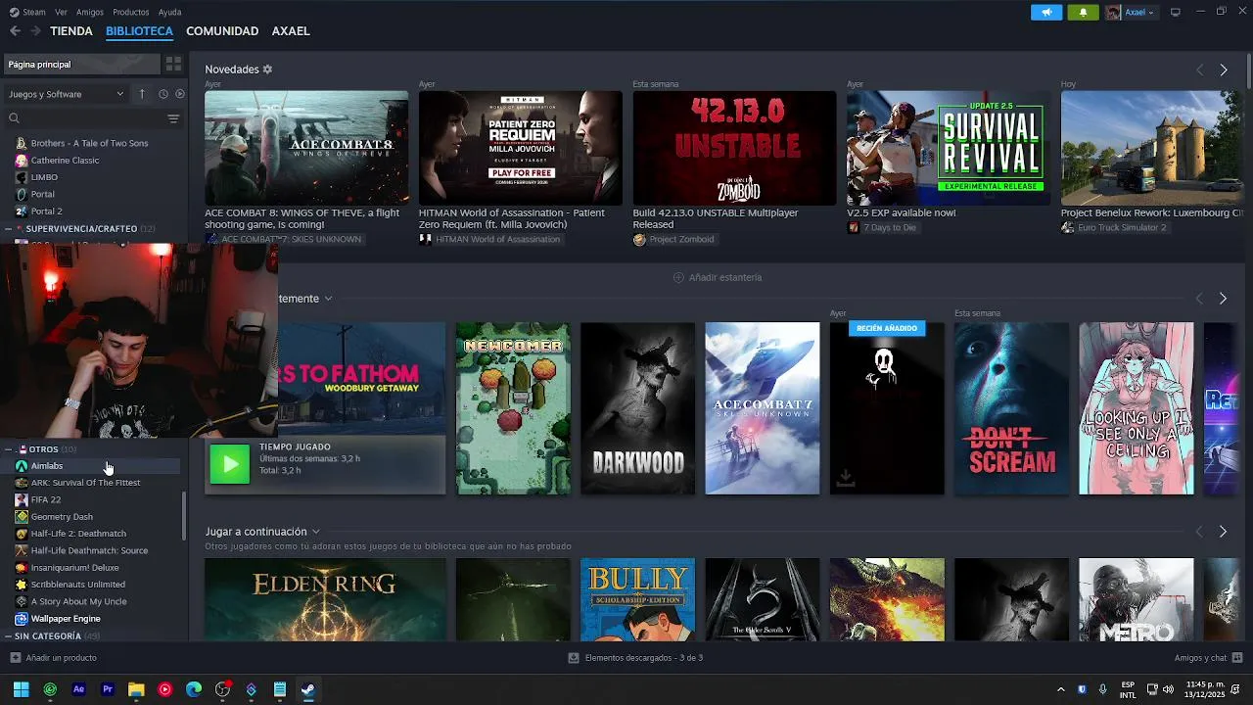This screenshot has height=705, width=1253.
Task: Open OBS Studio from taskbar
Action: (x=222, y=689)
